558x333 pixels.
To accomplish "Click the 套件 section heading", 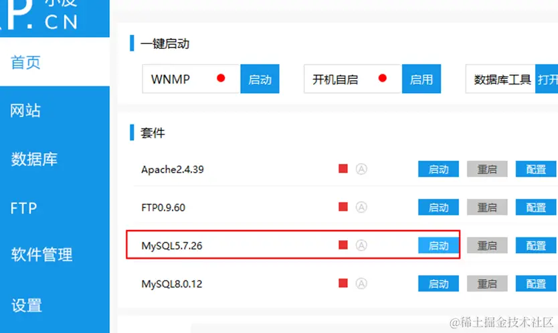I will pyautogui.click(x=153, y=133).
